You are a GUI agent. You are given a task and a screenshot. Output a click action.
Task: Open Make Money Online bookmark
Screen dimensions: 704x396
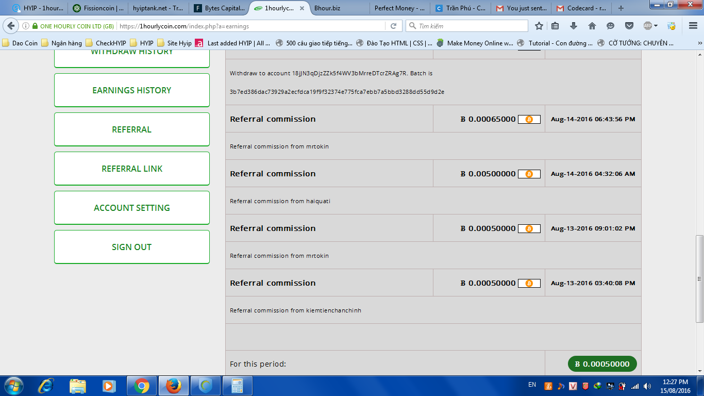[x=475, y=43]
